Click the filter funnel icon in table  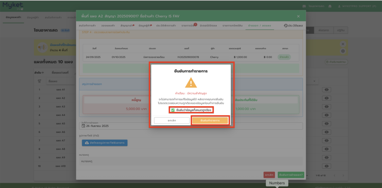click(x=40, y=81)
